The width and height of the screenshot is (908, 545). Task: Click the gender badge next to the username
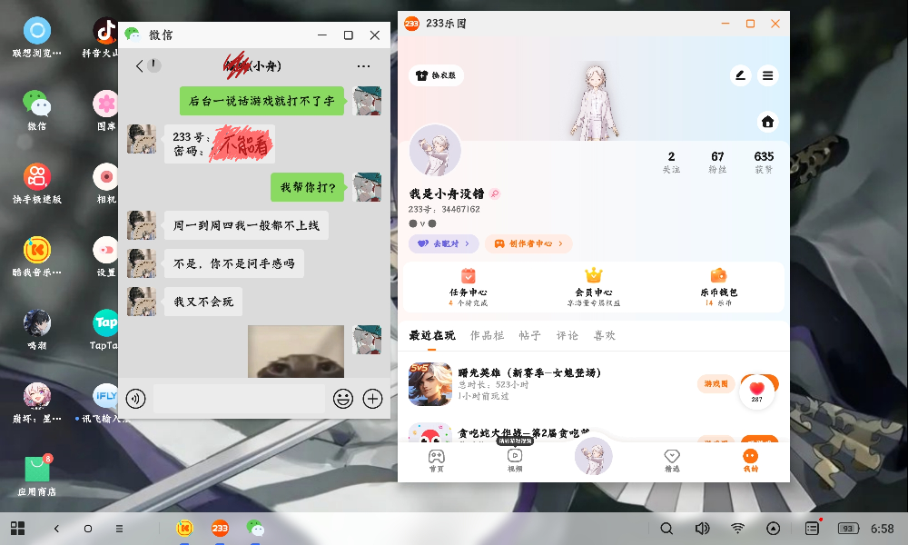click(495, 193)
